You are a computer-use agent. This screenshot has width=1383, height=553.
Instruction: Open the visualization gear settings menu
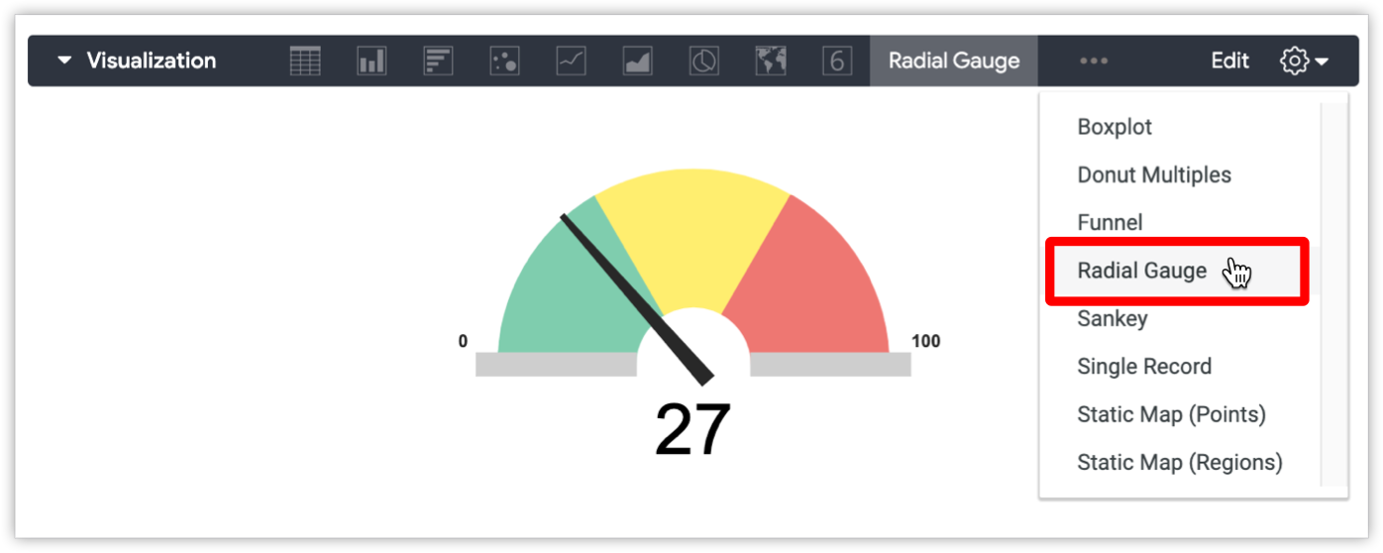(1304, 61)
